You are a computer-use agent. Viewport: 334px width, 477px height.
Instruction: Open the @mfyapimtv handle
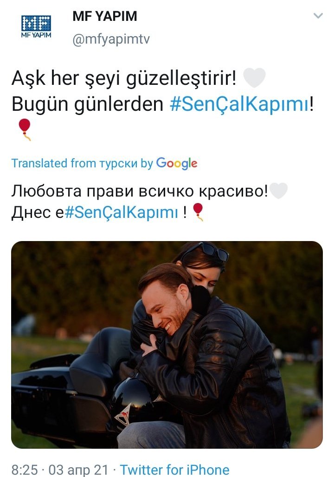[x=111, y=39]
